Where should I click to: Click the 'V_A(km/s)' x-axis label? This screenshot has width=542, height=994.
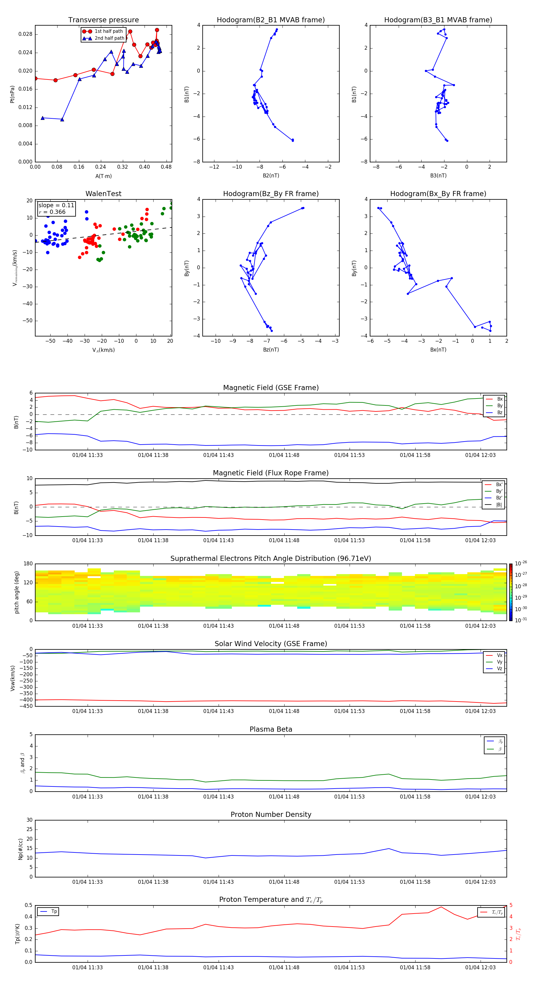[x=103, y=350]
